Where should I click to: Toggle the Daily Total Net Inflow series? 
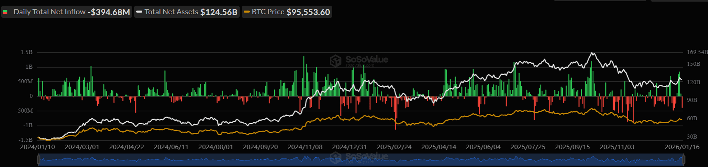49,12
